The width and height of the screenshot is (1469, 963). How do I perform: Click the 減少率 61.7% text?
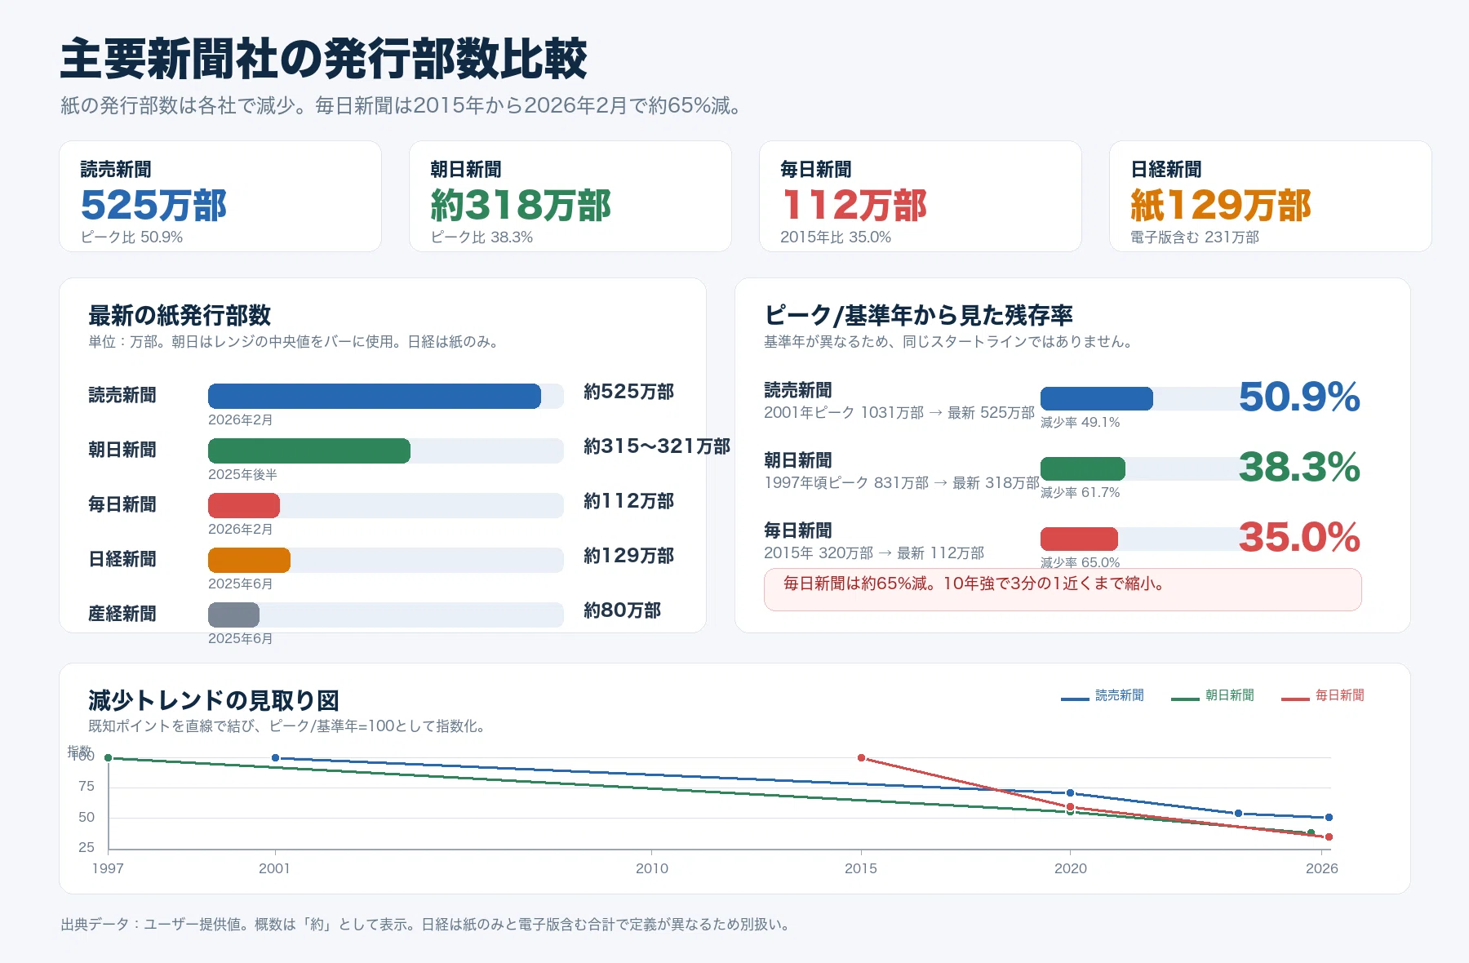tap(1080, 493)
